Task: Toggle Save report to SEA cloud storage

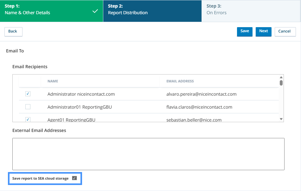Action: point(74,178)
